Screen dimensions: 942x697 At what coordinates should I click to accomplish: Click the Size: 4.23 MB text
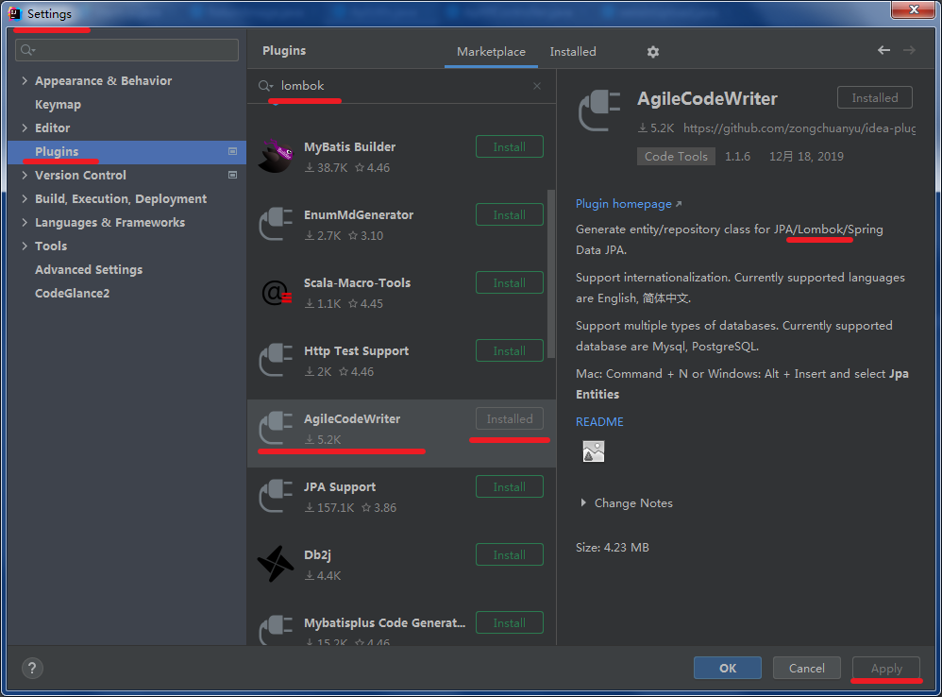click(x=613, y=548)
